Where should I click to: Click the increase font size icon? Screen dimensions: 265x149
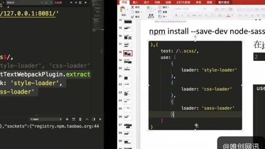click(x=217, y=9)
